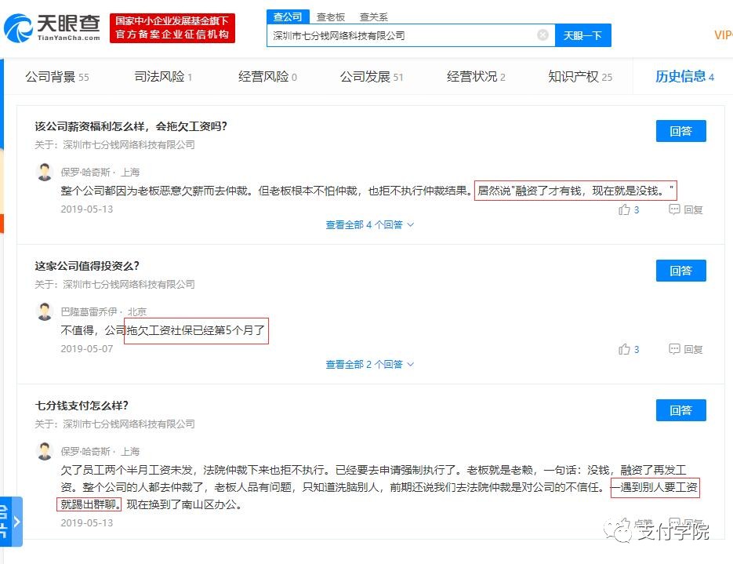Switch to 查老板 search tab
Screen dimensions: 733x564
pos(331,17)
